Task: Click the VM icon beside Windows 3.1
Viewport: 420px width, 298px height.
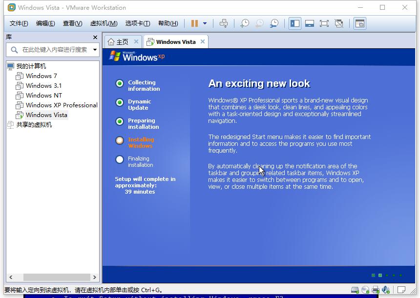Action: coord(19,86)
